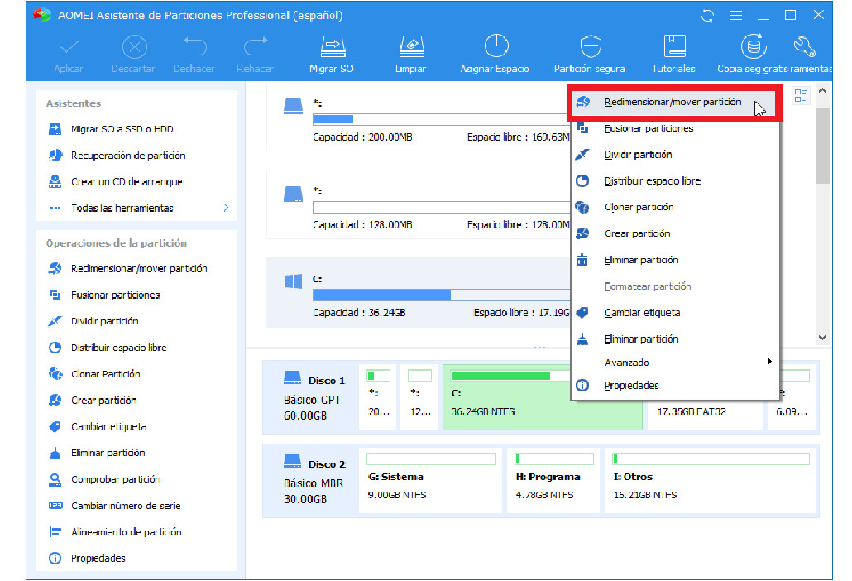Select the 20... partition block on Disco 1
852x581 pixels.
click(378, 397)
